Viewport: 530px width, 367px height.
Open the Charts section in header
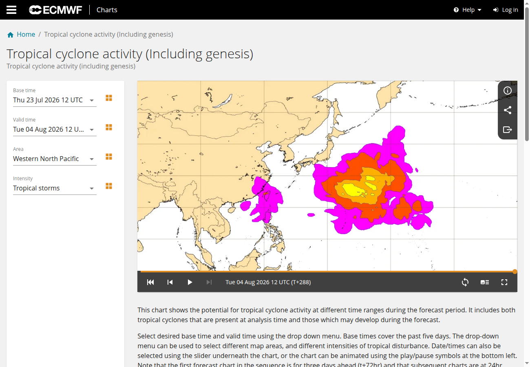pos(107,10)
